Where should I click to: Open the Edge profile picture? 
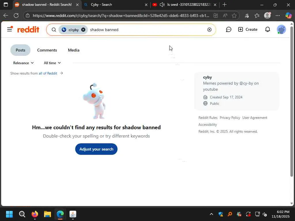click(267, 16)
